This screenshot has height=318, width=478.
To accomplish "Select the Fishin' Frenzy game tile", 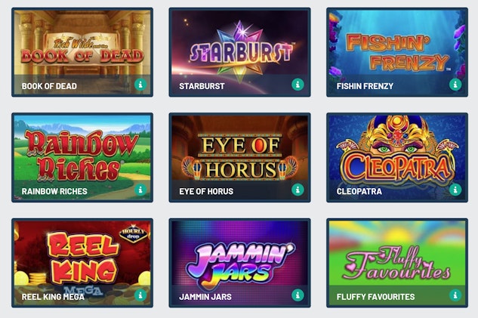I will (397, 52).
